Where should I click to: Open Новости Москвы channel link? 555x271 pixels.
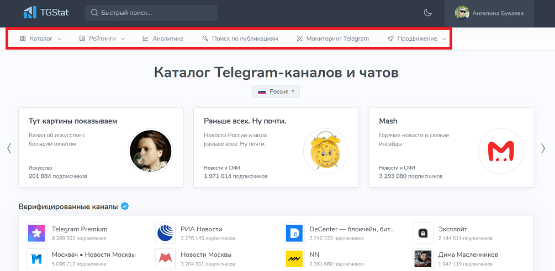206,255
